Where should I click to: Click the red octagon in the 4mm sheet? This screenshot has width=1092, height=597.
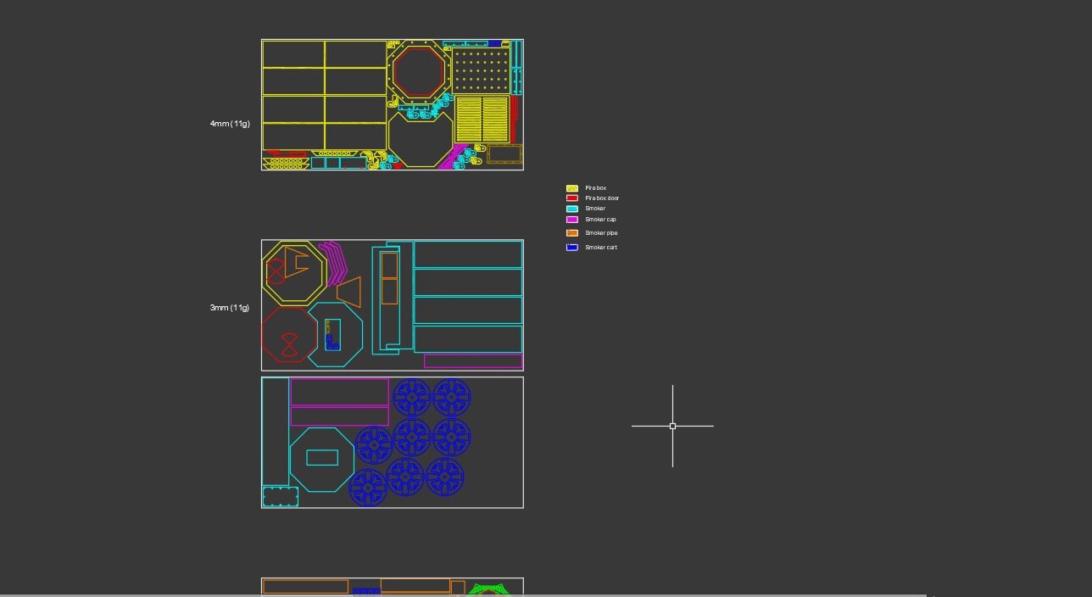[x=420, y=72]
